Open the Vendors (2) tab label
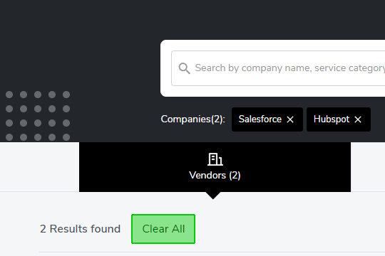This screenshot has width=385, height=256. click(x=215, y=176)
